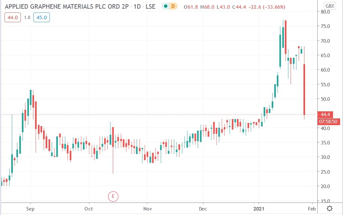343x215 pixels.
Task: Open the LSE exchange label in the legend
Action: pyautogui.click(x=151, y=6)
